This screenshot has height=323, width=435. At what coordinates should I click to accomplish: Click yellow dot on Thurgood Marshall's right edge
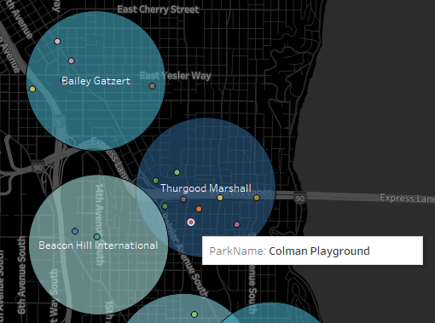tap(257, 198)
